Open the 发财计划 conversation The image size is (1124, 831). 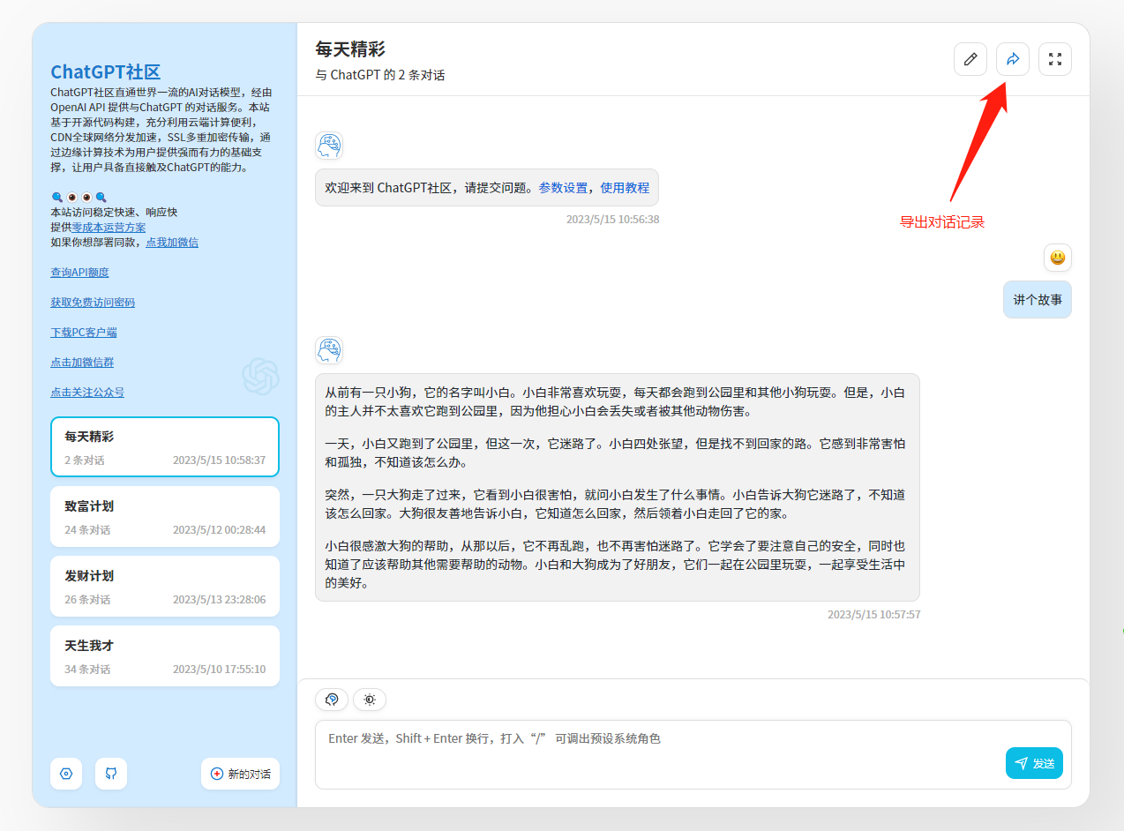tap(165, 587)
